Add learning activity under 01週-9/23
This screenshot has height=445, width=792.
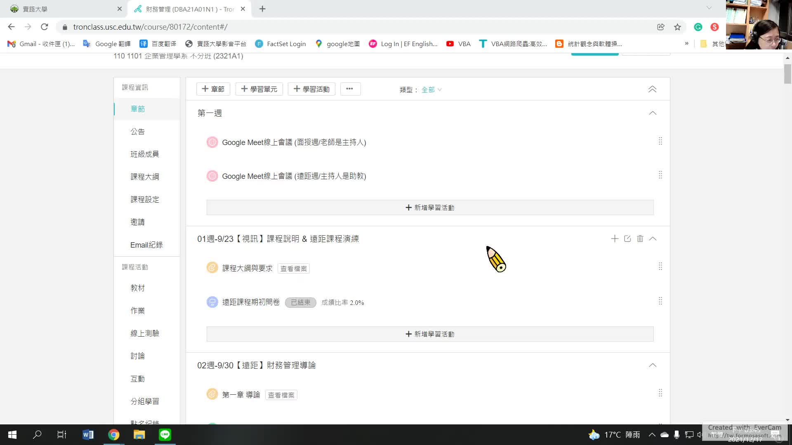430,334
